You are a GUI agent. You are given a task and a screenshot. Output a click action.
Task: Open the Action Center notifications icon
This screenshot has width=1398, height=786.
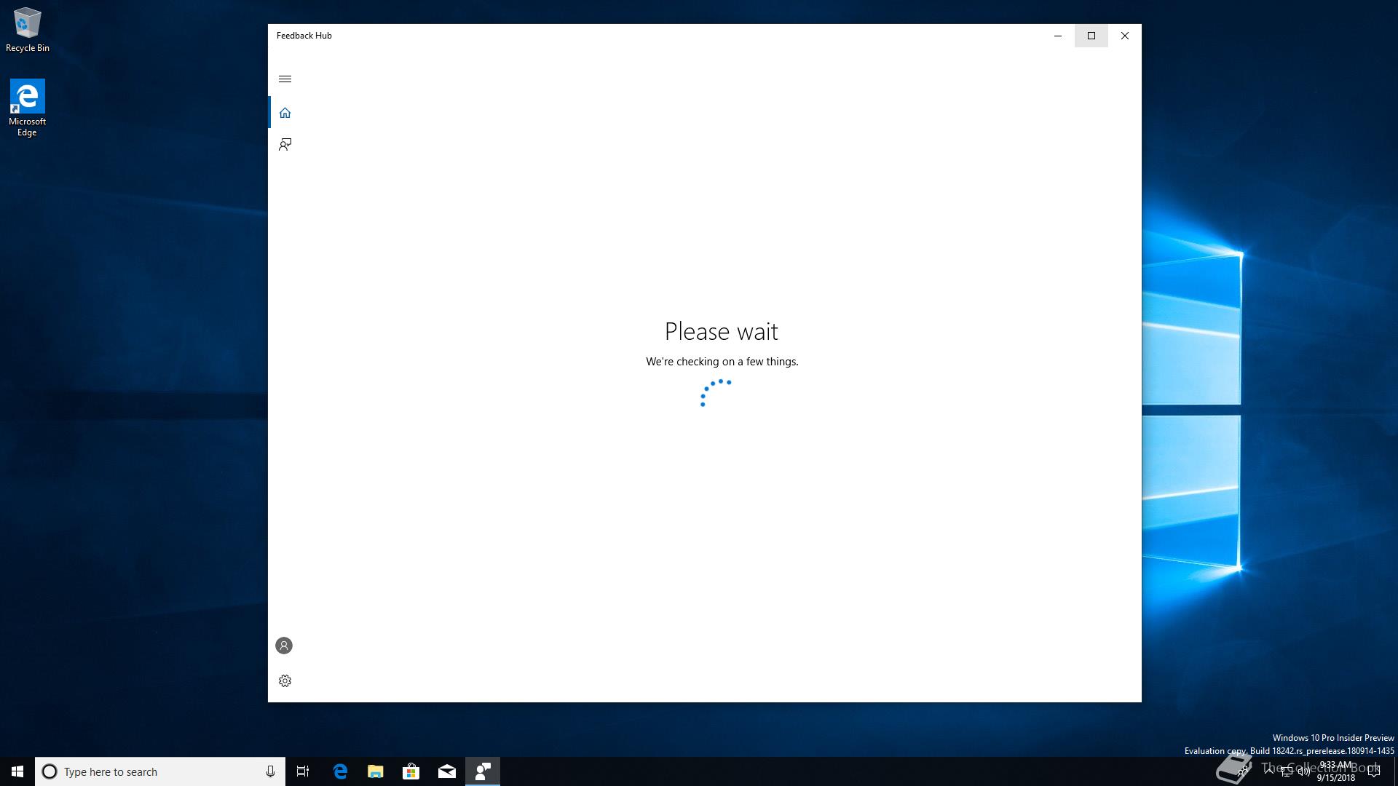(x=1374, y=771)
